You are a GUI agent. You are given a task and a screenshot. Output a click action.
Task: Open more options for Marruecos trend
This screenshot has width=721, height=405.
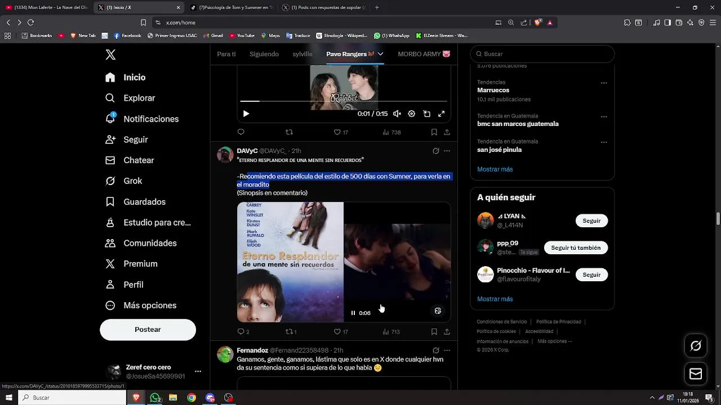[x=604, y=83]
